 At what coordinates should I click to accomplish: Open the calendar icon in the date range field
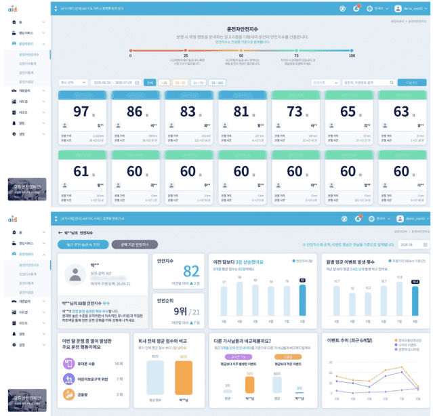click(x=137, y=83)
